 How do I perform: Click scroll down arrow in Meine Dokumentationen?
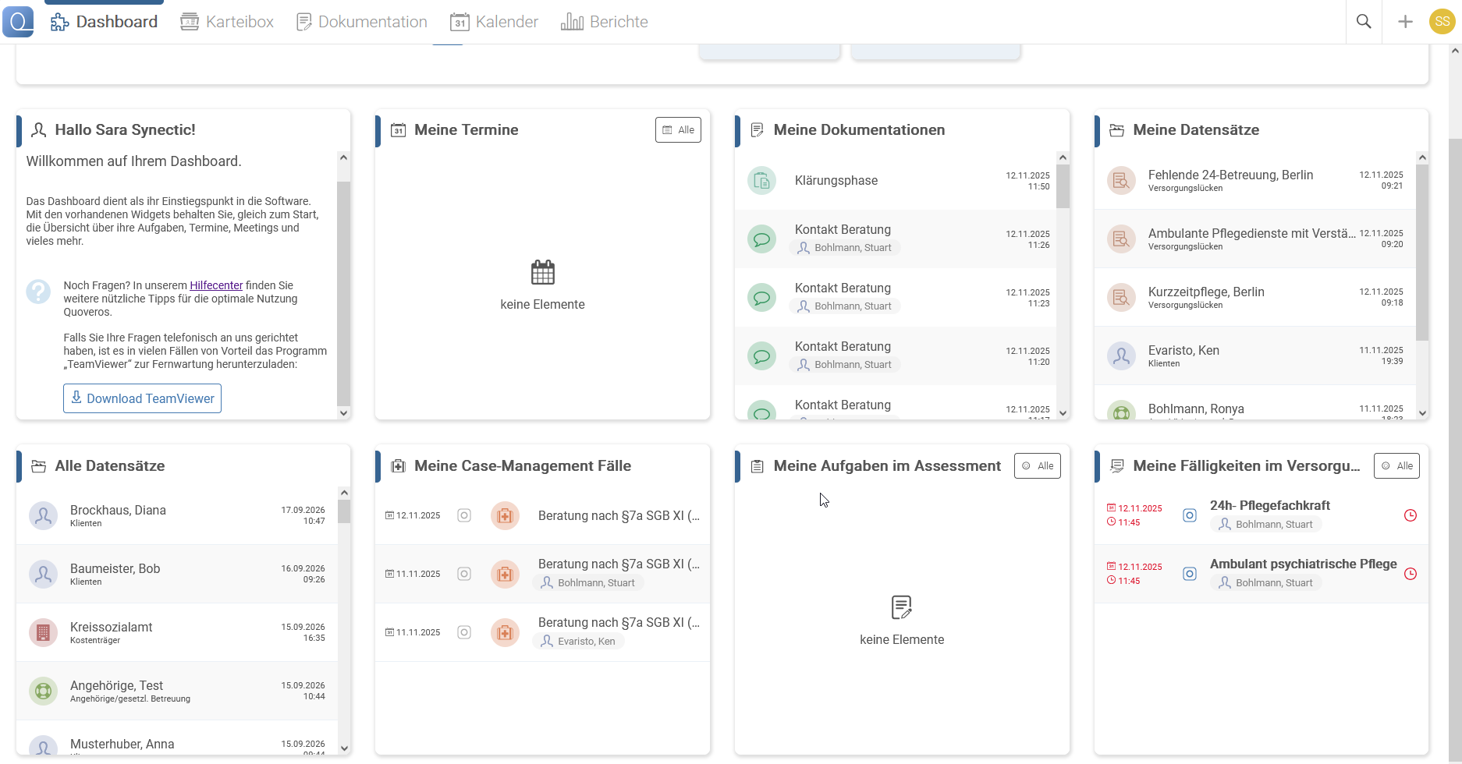click(x=1063, y=413)
